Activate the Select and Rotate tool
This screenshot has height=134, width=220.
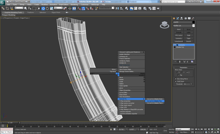click(47, 8)
